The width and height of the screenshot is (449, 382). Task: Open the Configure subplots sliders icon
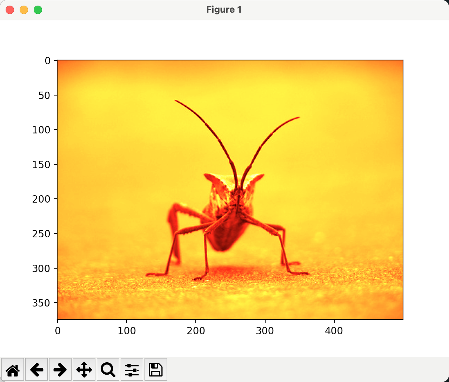click(132, 369)
